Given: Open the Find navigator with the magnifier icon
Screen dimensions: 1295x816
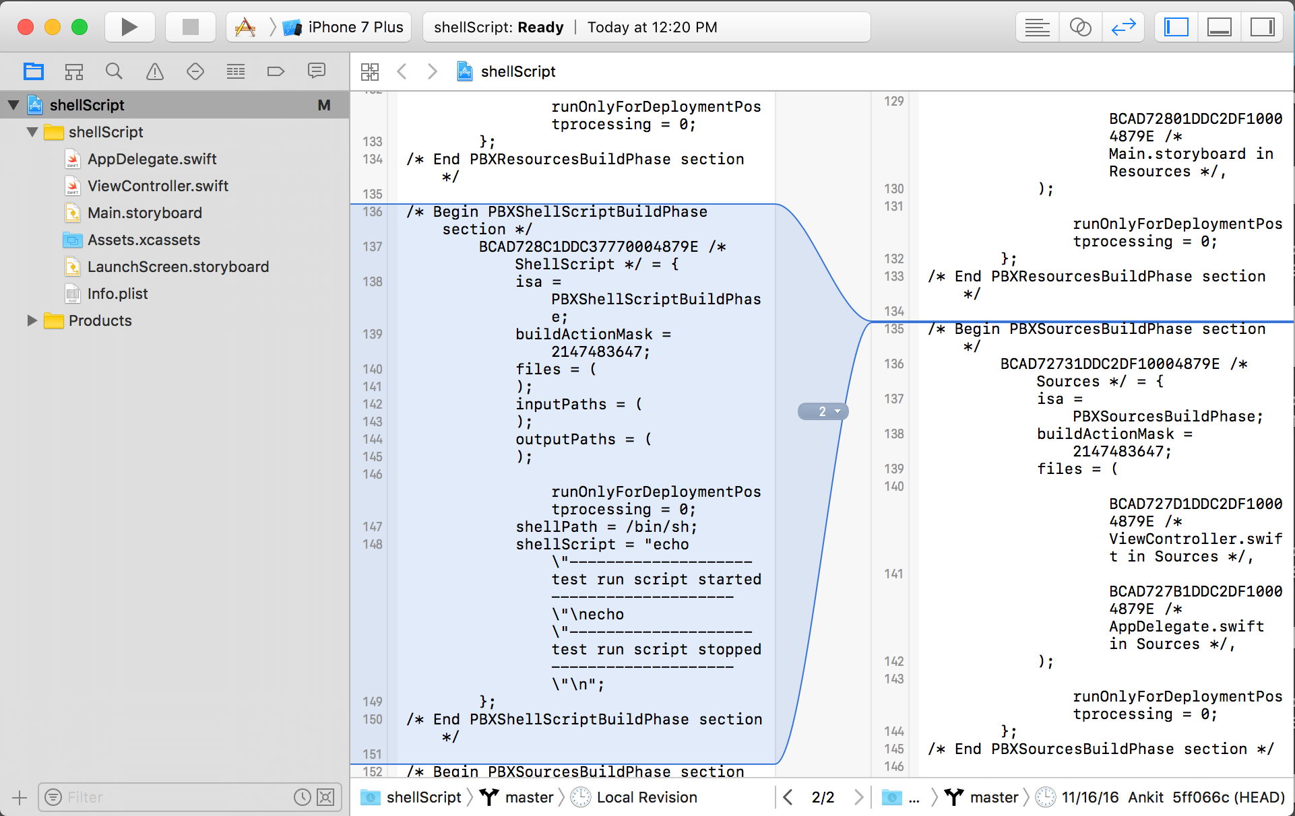Looking at the screenshot, I should pos(115,71).
